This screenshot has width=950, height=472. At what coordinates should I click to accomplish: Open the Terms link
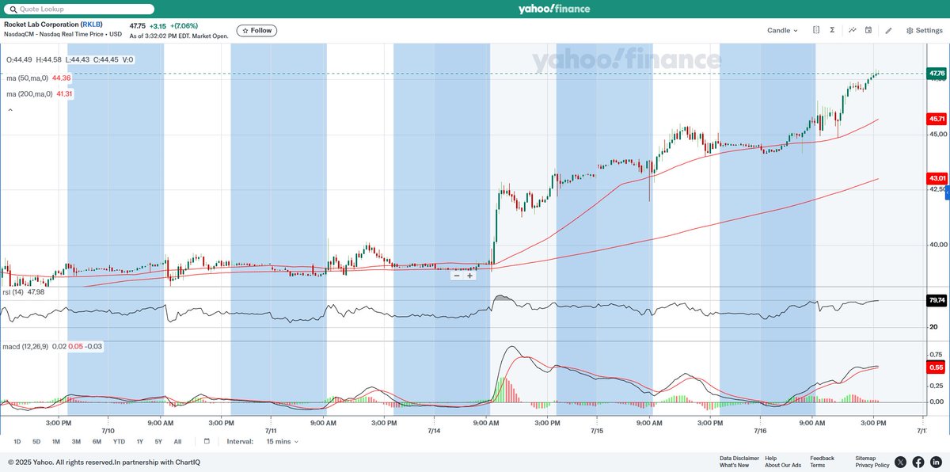pyautogui.click(x=817, y=465)
